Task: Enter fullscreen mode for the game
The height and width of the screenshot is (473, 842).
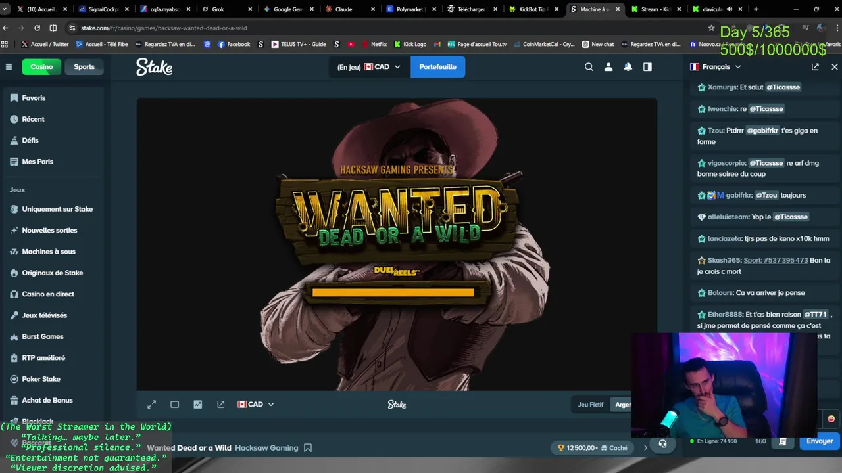Action: (x=151, y=404)
